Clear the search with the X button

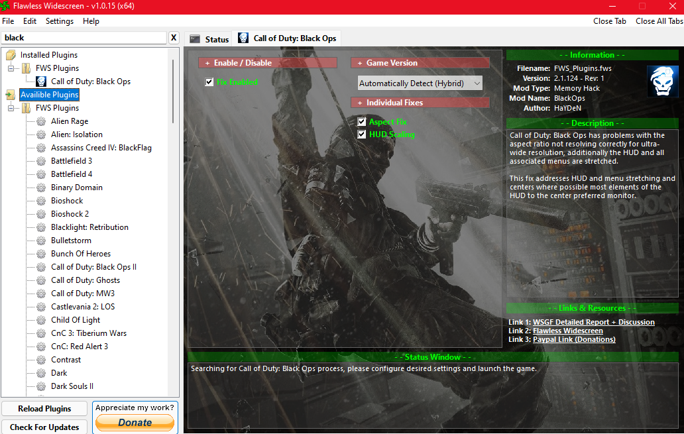pyautogui.click(x=174, y=38)
